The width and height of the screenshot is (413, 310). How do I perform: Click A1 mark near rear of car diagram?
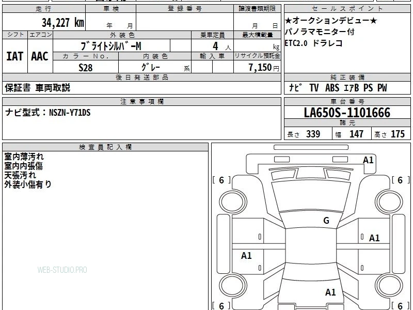tap(330, 292)
